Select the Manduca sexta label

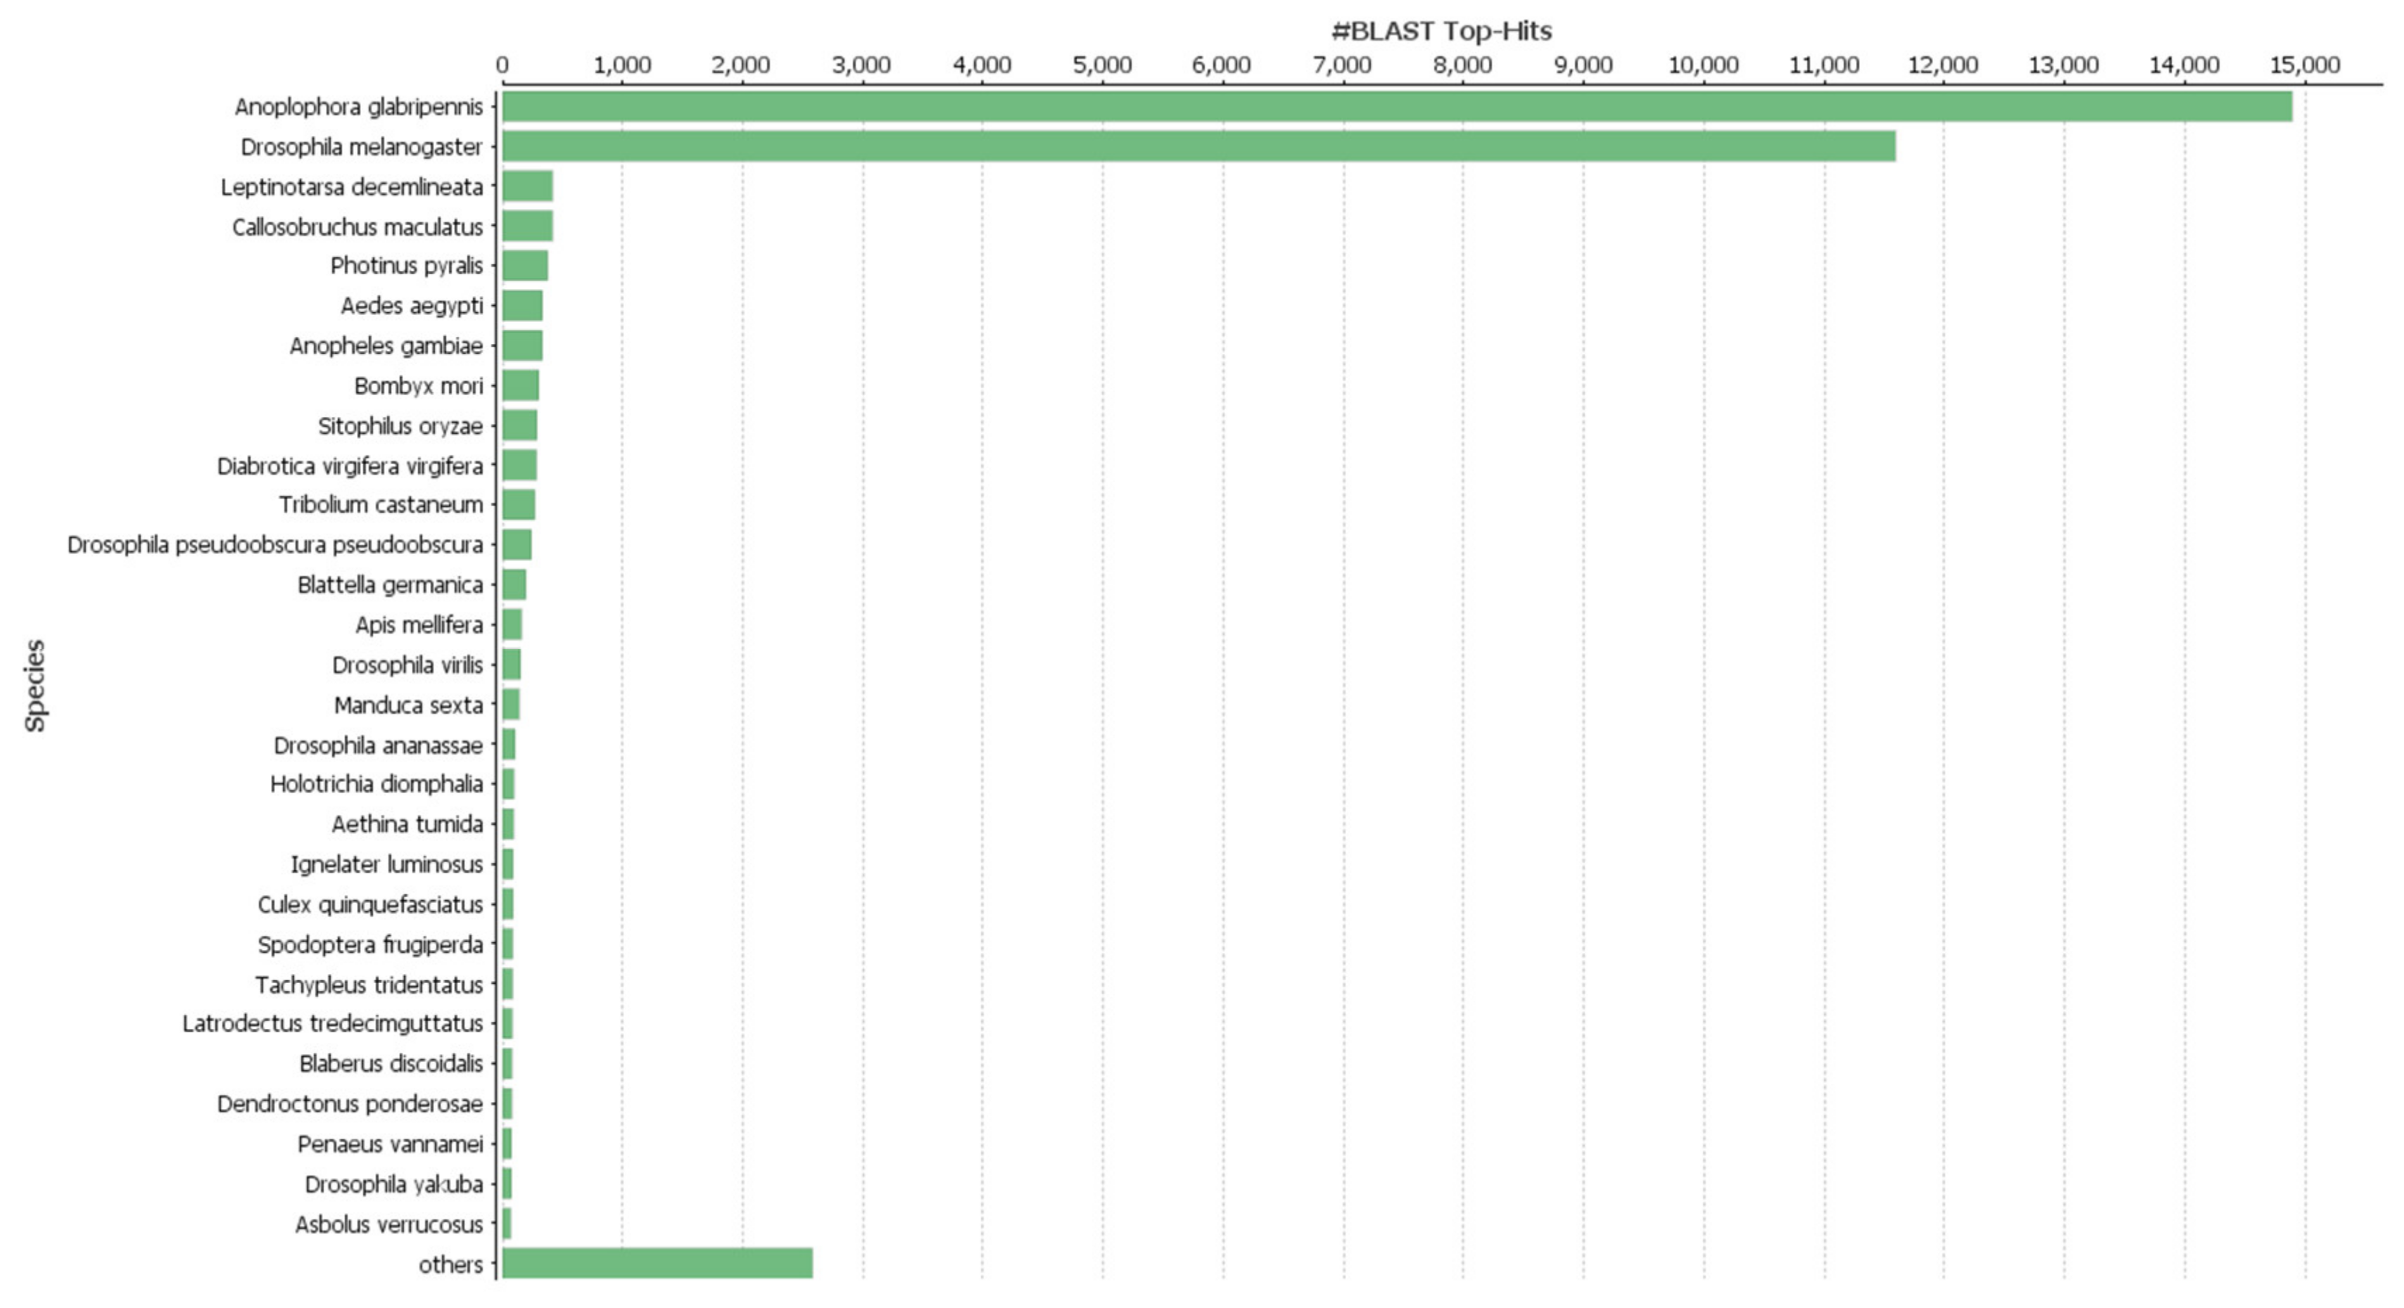[x=408, y=706]
